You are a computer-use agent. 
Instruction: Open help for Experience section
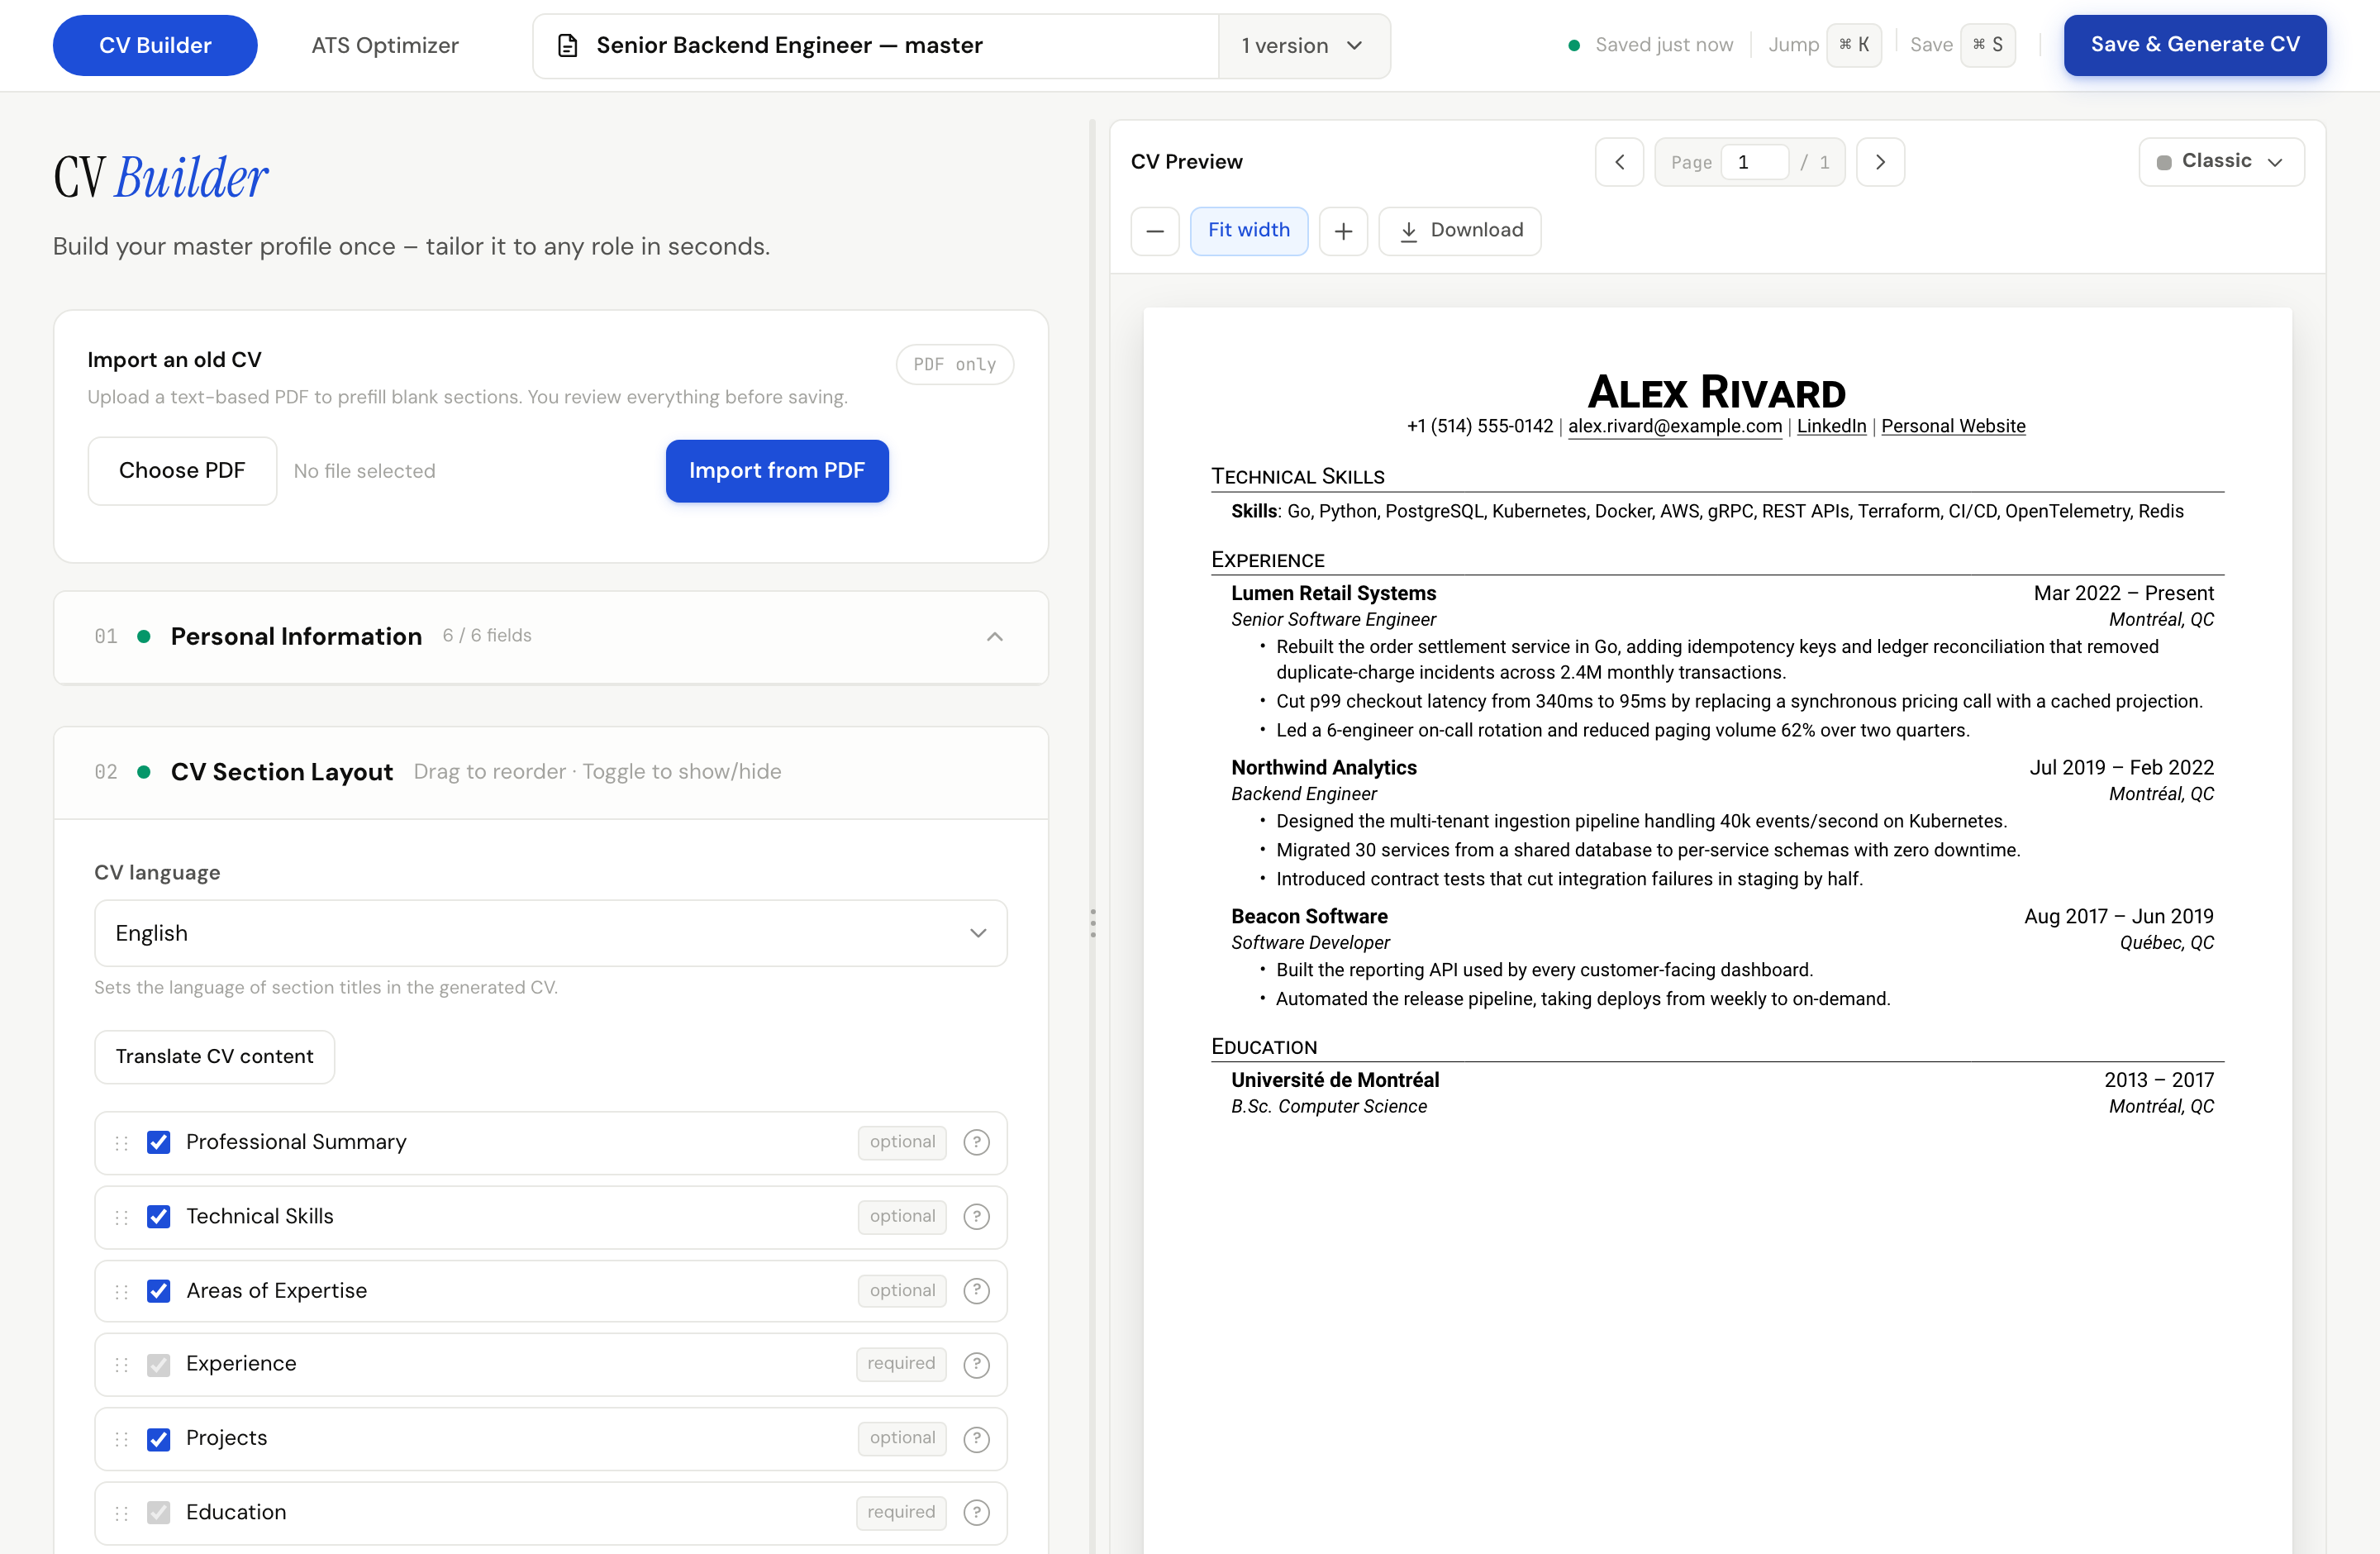point(976,1364)
